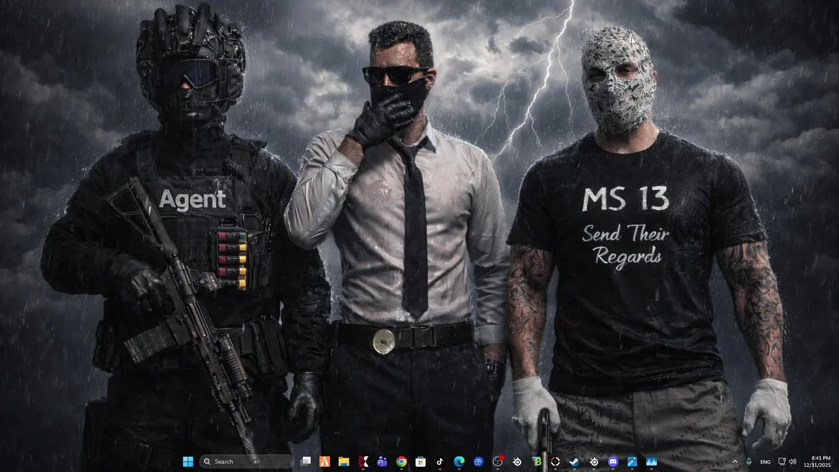Image resolution: width=839 pixels, height=472 pixels.
Task: Open the red and white X app
Action: click(x=363, y=462)
